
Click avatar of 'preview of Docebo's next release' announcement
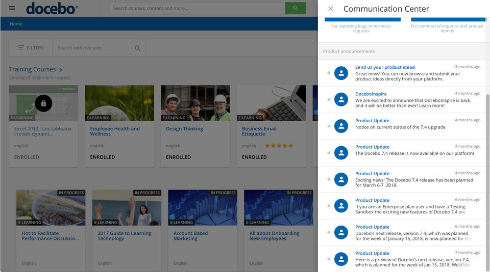point(341,259)
